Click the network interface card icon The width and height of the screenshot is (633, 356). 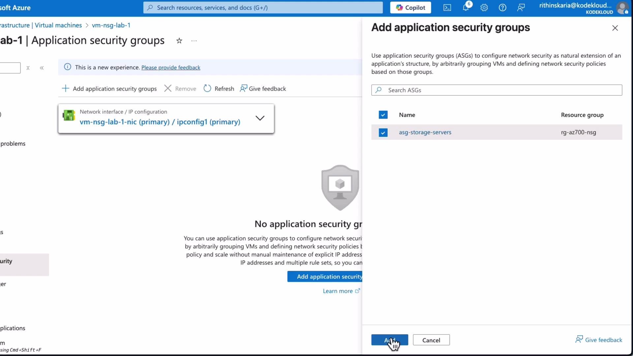[69, 115]
